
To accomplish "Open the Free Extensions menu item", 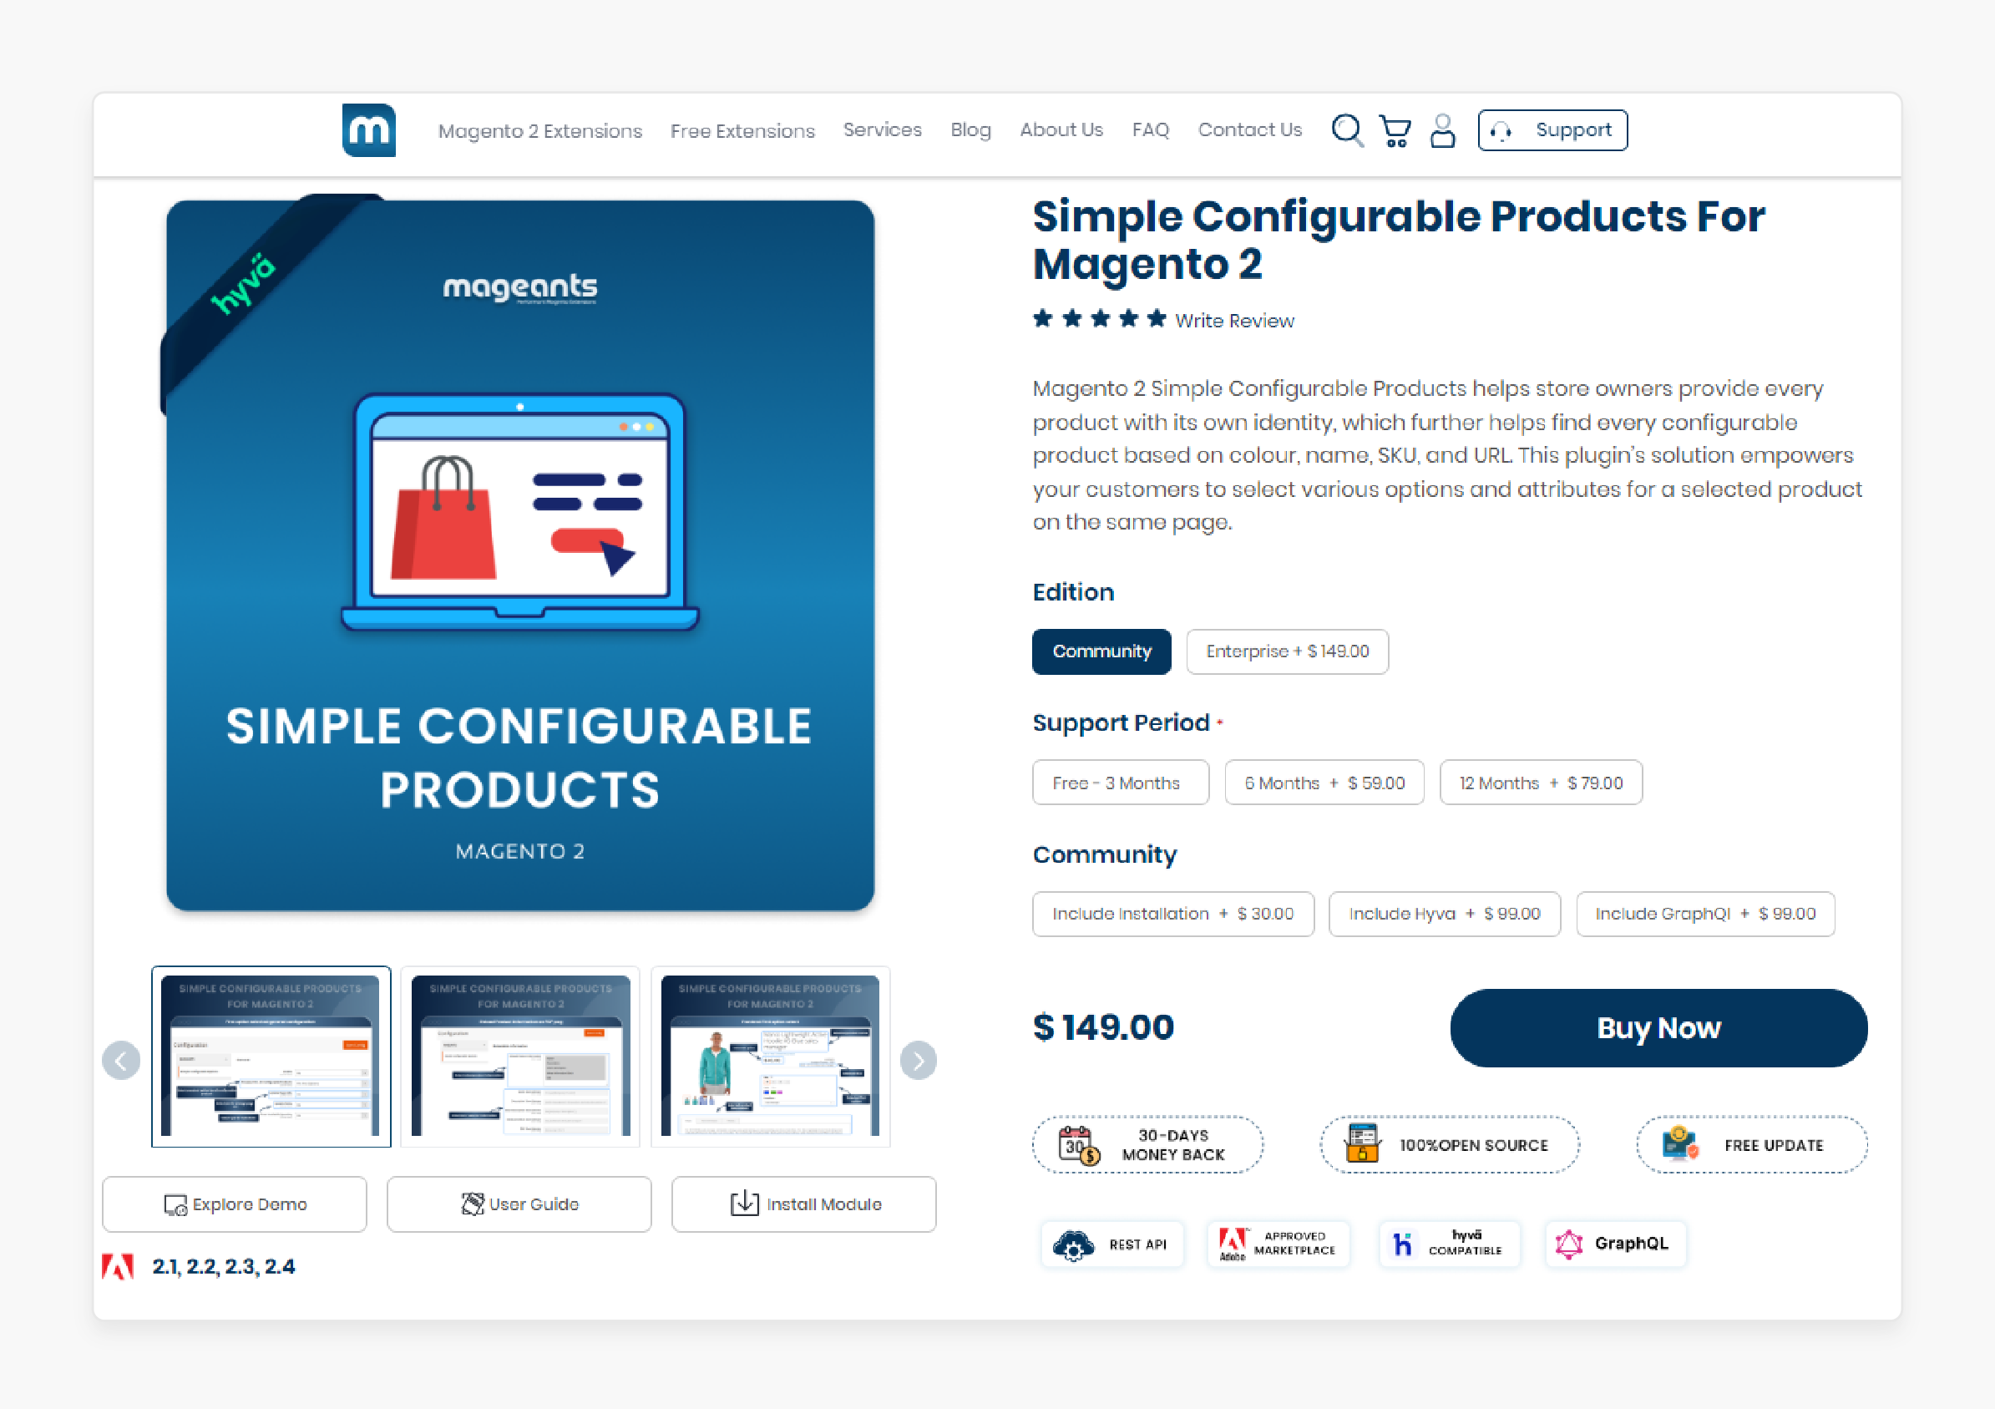I will click(x=744, y=131).
